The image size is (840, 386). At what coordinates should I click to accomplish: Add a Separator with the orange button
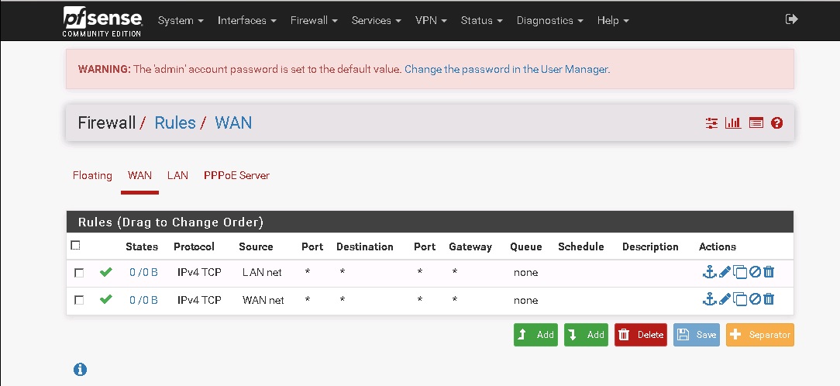[x=759, y=335]
